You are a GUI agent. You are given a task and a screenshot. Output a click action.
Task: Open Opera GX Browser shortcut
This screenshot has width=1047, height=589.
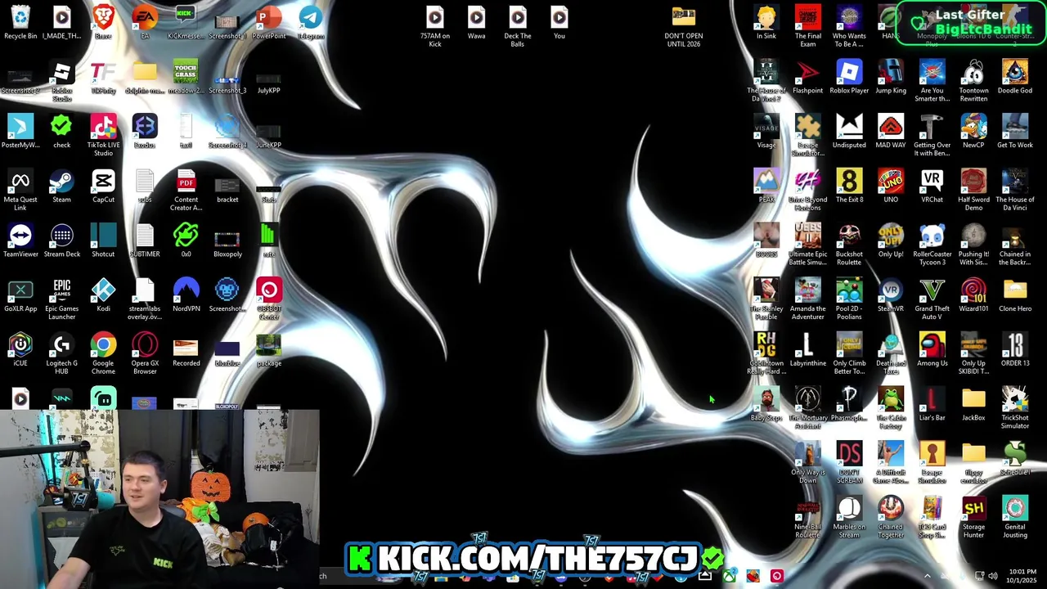[x=145, y=354]
